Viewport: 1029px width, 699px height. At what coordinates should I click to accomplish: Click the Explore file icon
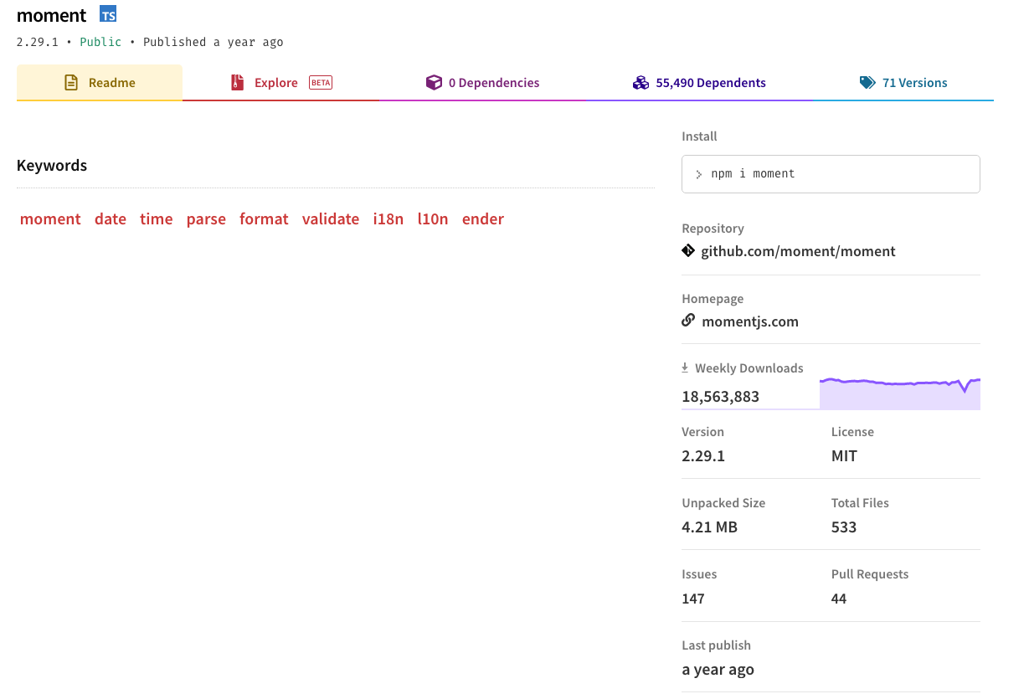238,83
